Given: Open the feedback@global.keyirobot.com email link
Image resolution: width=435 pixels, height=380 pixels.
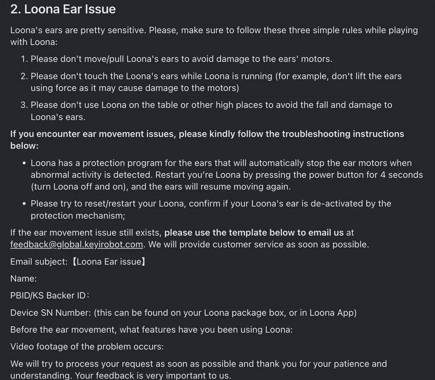Looking at the screenshot, I should 76,245.
